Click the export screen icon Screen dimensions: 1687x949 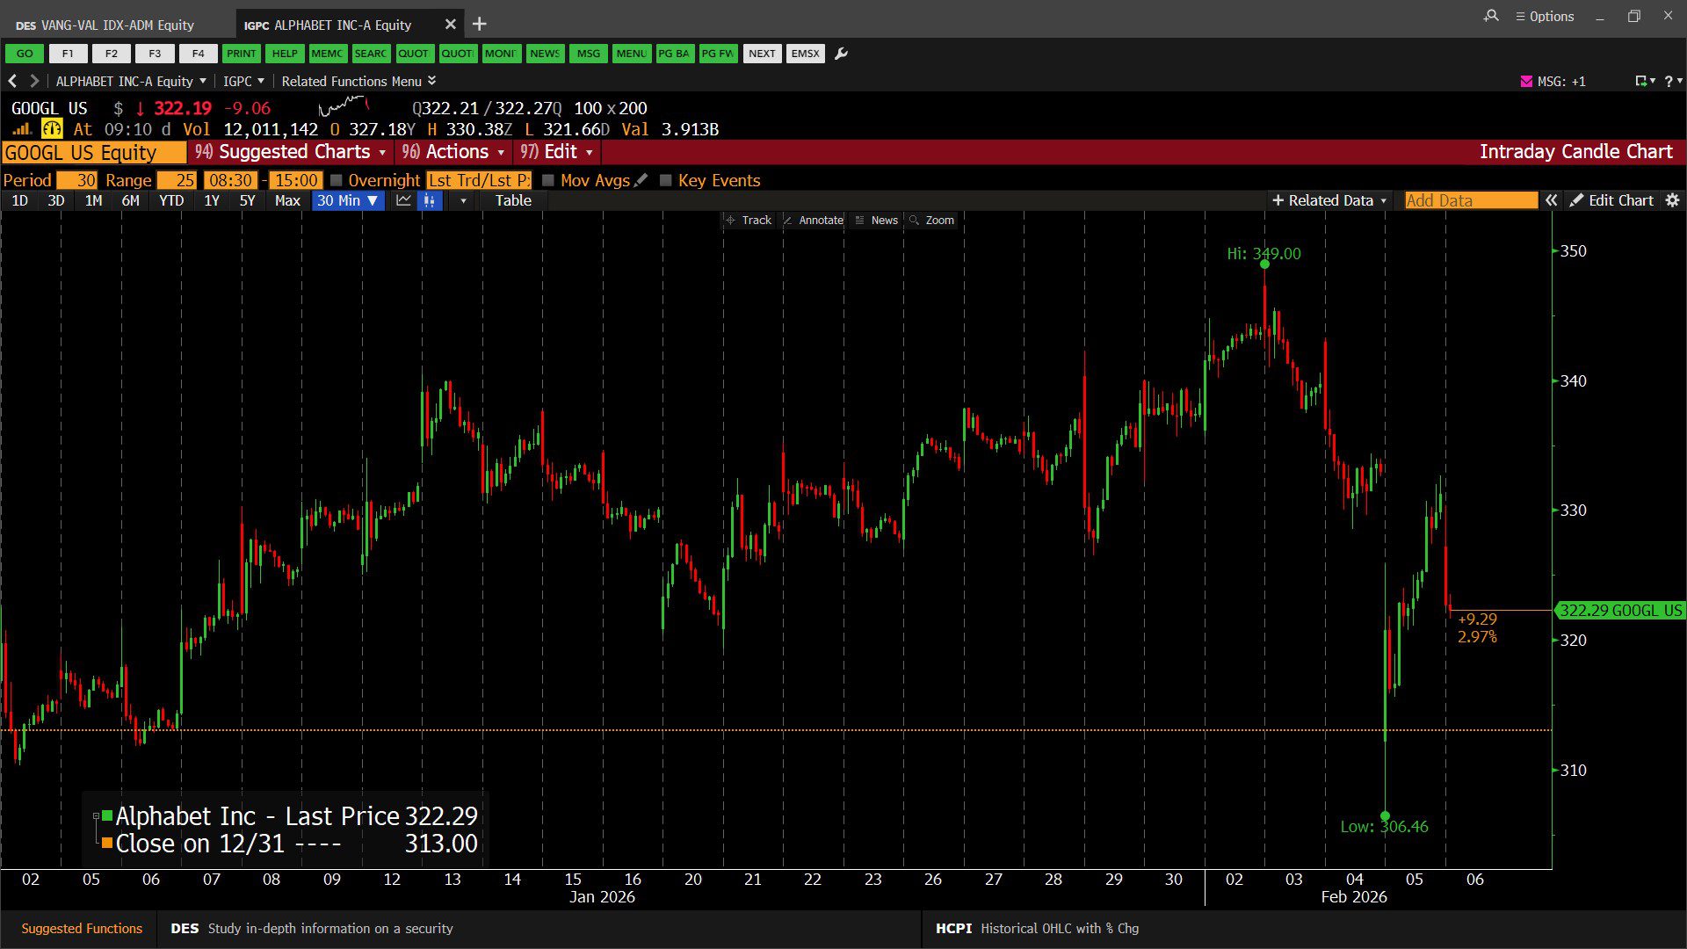(x=1641, y=81)
